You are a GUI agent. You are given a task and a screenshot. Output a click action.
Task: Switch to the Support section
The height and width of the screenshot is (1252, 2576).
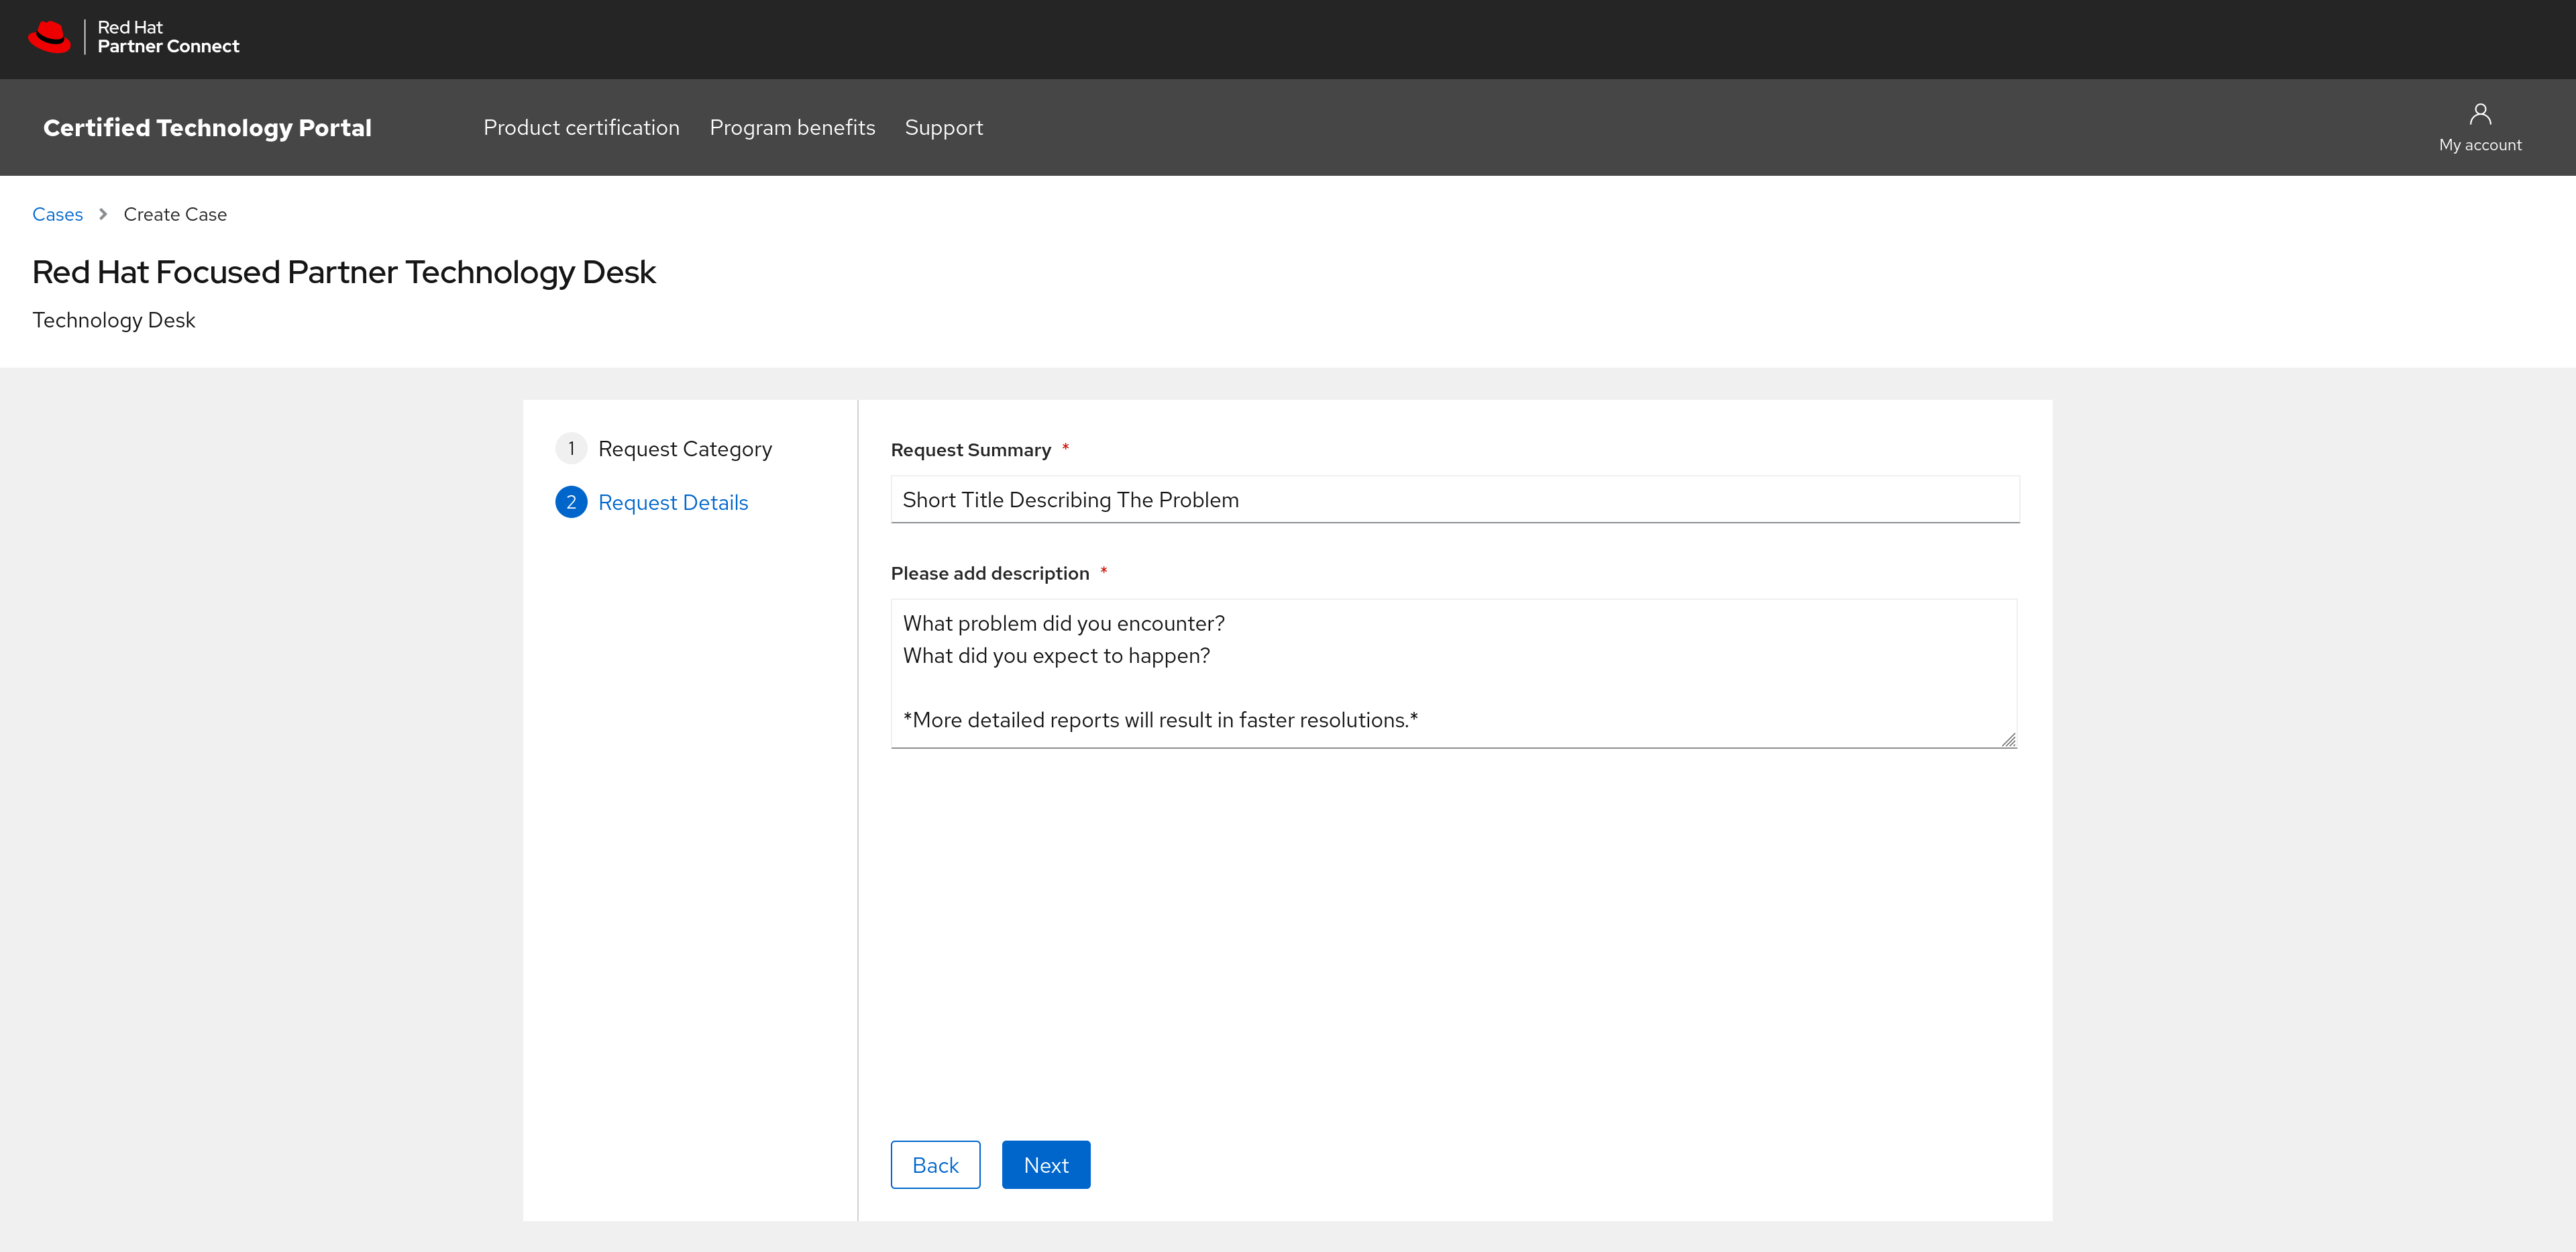point(944,127)
